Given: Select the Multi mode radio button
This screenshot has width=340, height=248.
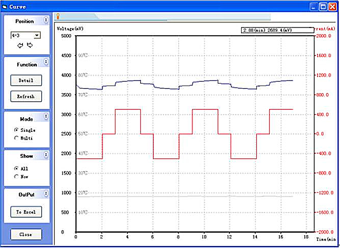Looking at the screenshot, I should click(x=16, y=138).
